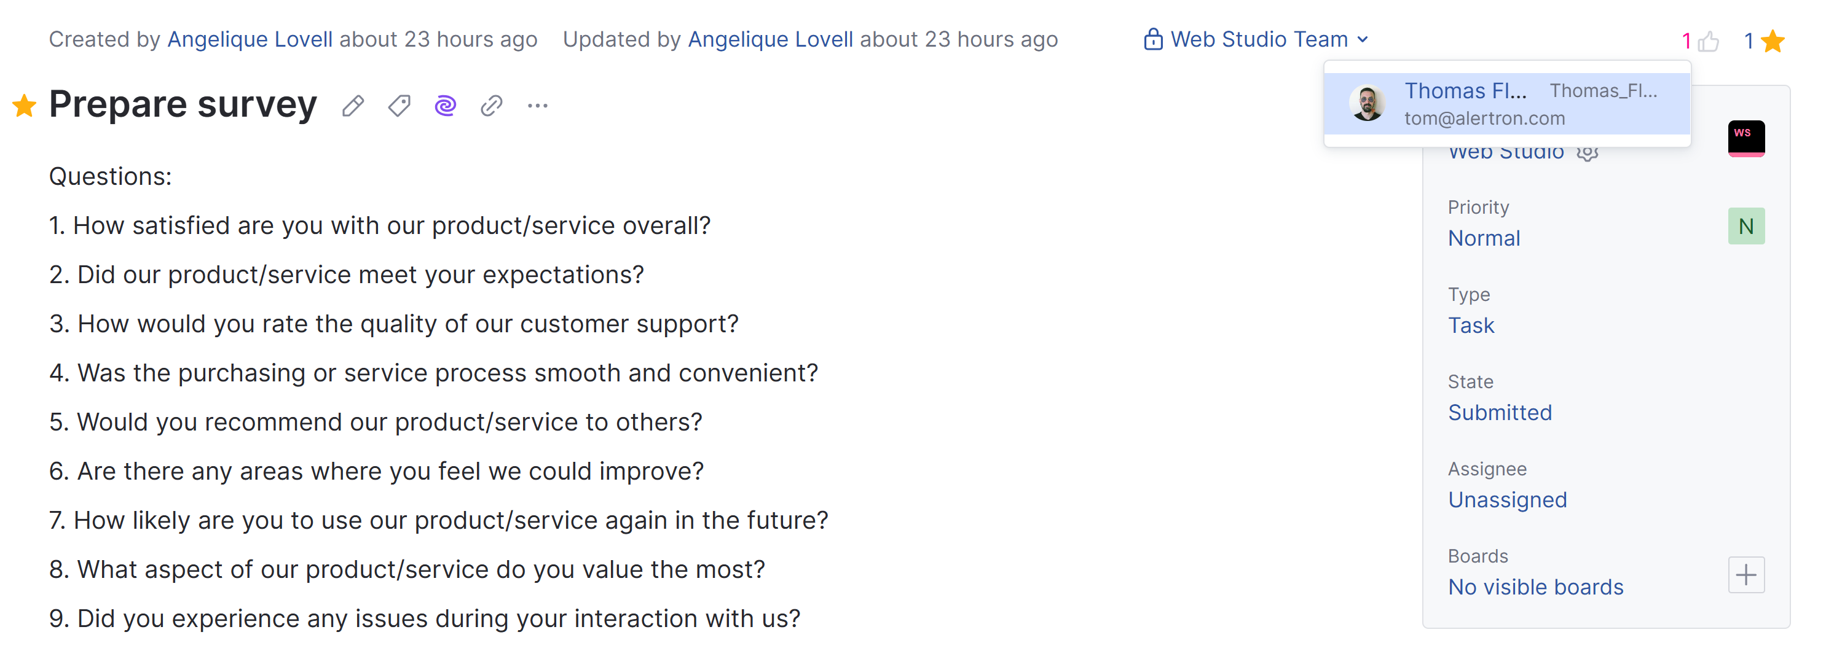Click the pencil edit icon beside title
The image size is (1834, 651).
pyautogui.click(x=353, y=106)
